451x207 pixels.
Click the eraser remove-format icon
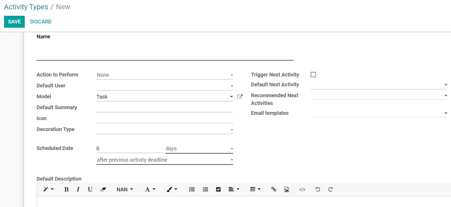pyautogui.click(x=103, y=190)
